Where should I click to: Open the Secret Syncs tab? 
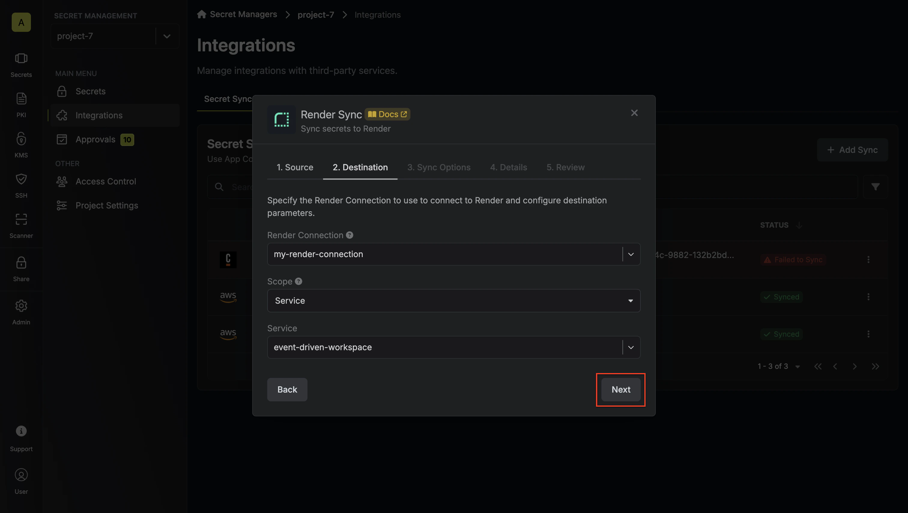point(228,99)
